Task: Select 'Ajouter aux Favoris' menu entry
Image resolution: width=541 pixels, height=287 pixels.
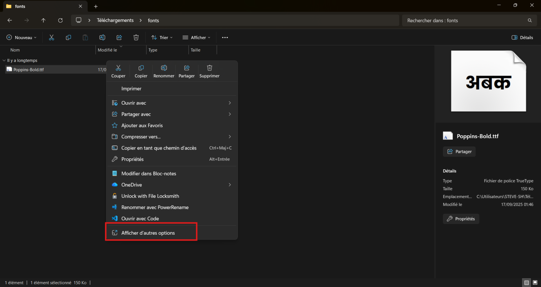Action: 172,125
